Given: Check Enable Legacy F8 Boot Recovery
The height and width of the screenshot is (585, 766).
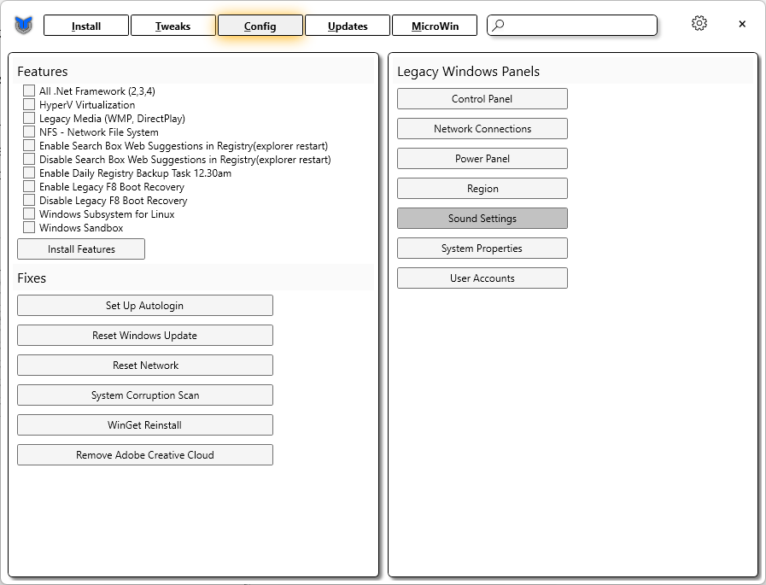Looking at the screenshot, I should [x=29, y=187].
